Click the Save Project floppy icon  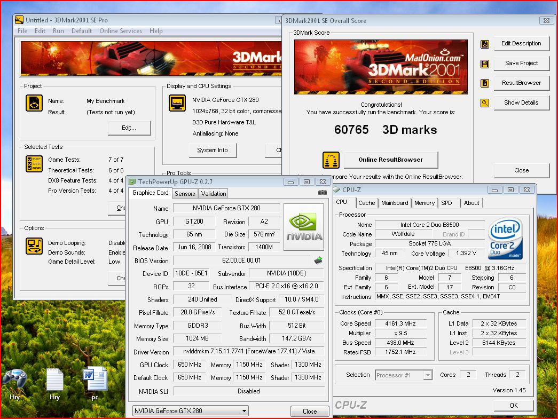pyautogui.click(x=485, y=64)
